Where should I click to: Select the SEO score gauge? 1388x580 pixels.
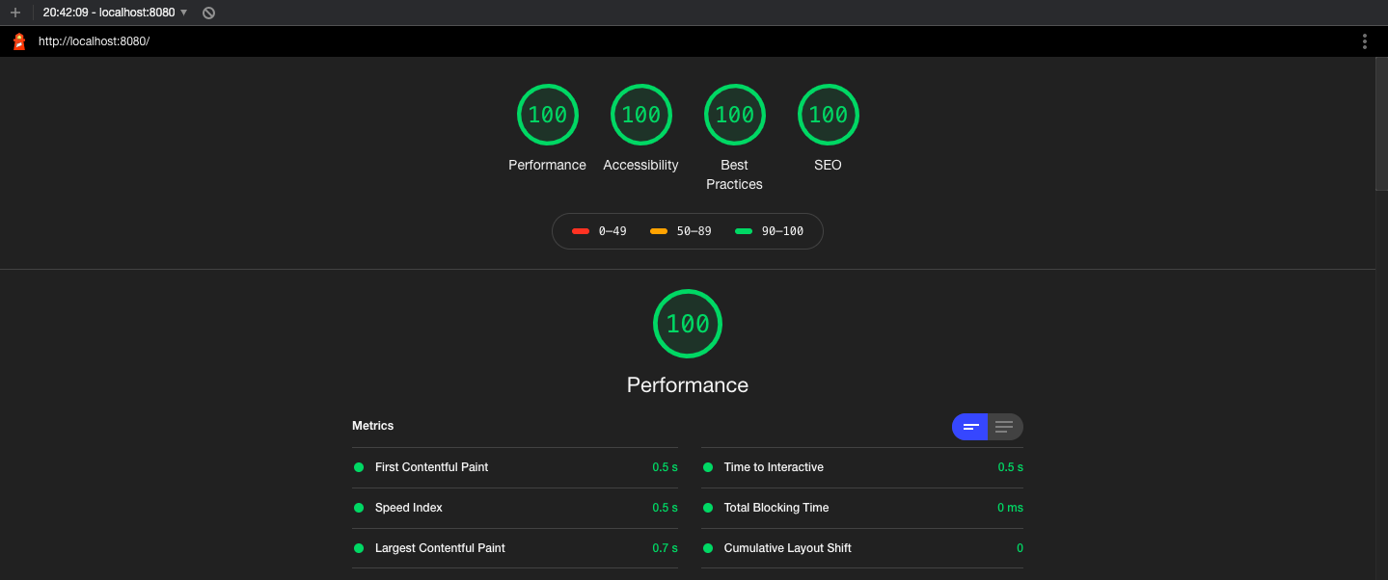pos(828,114)
